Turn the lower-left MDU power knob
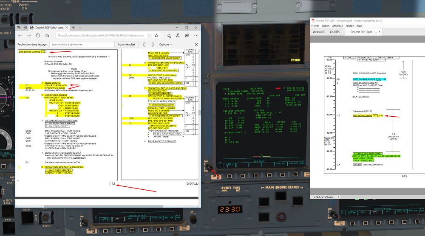 coord(84,223)
